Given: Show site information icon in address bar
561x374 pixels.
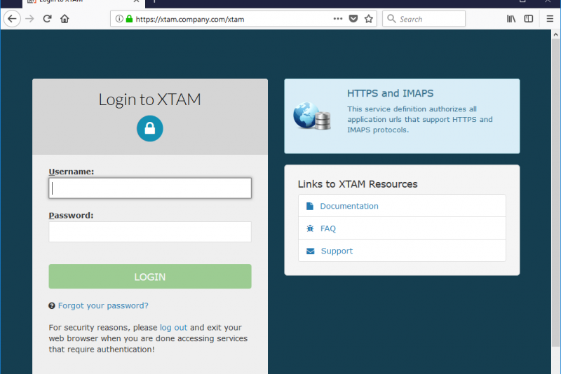Looking at the screenshot, I should click(x=119, y=19).
